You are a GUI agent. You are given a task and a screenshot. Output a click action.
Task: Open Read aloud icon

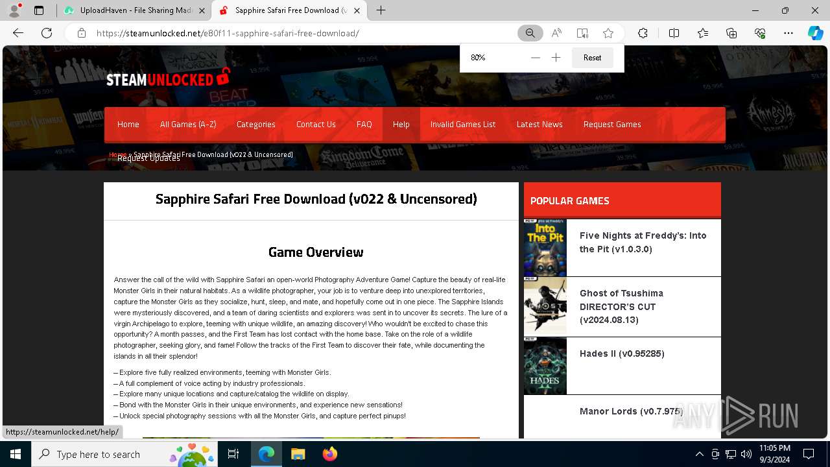556,33
